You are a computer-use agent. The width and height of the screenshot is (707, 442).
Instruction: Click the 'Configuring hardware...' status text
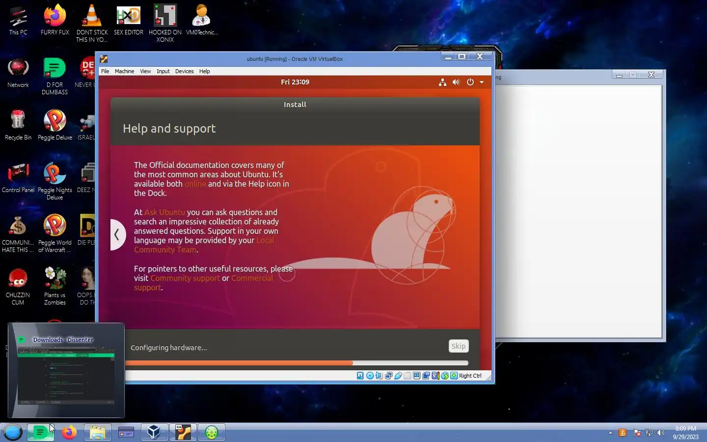tap(169, 348)
